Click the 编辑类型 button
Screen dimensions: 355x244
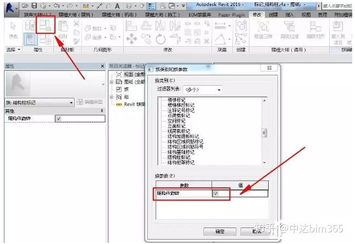(x=91, y=102)
